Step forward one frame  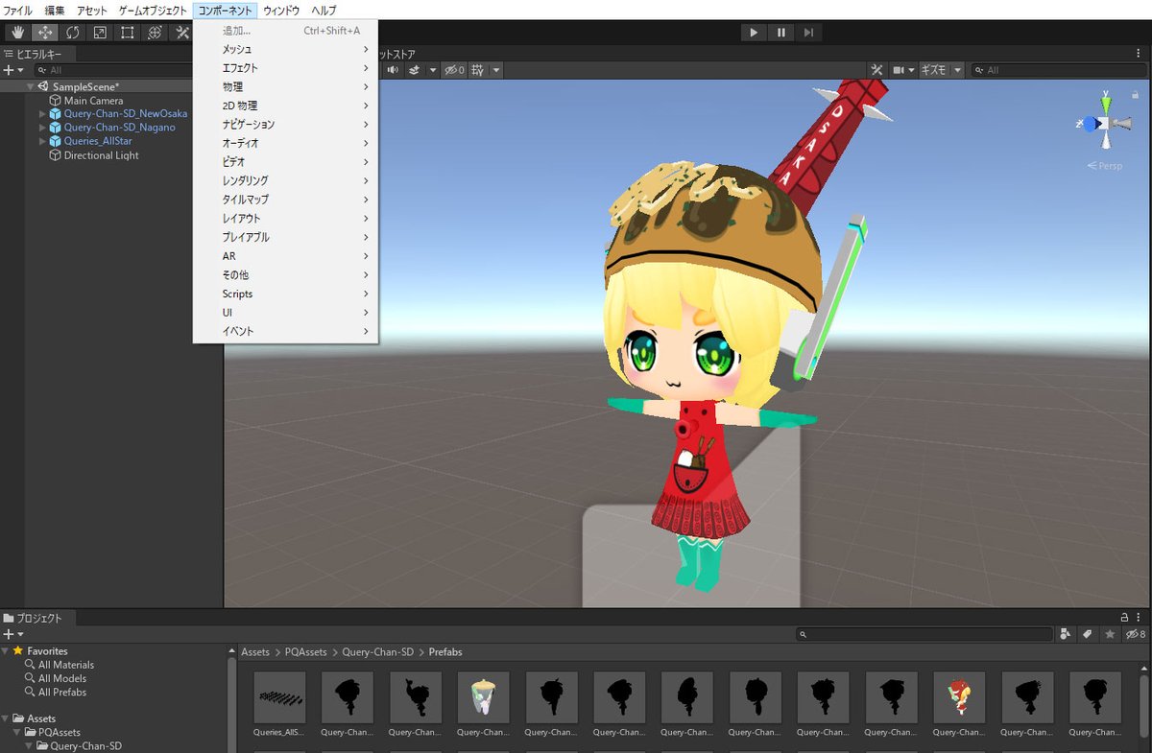[809, 33]
